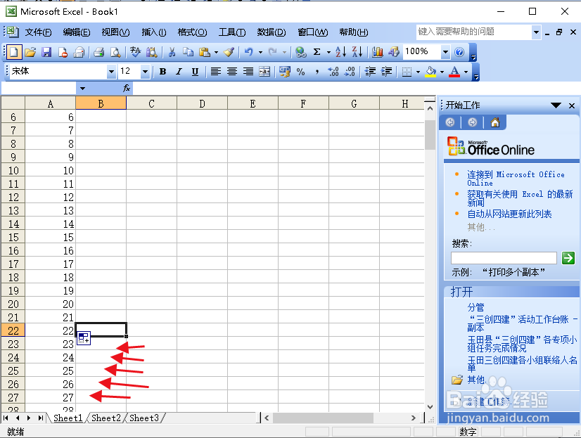Select the row 15 header
The width and height of the screenshot is (581, 438).
(x=13, y=238)
